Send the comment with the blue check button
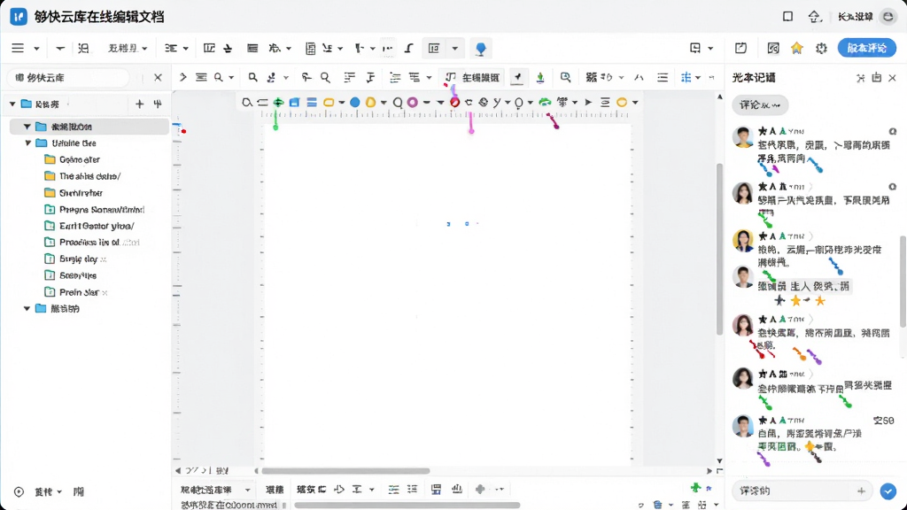The width and height of the screenshot is (907, 510). coord(888,491)
